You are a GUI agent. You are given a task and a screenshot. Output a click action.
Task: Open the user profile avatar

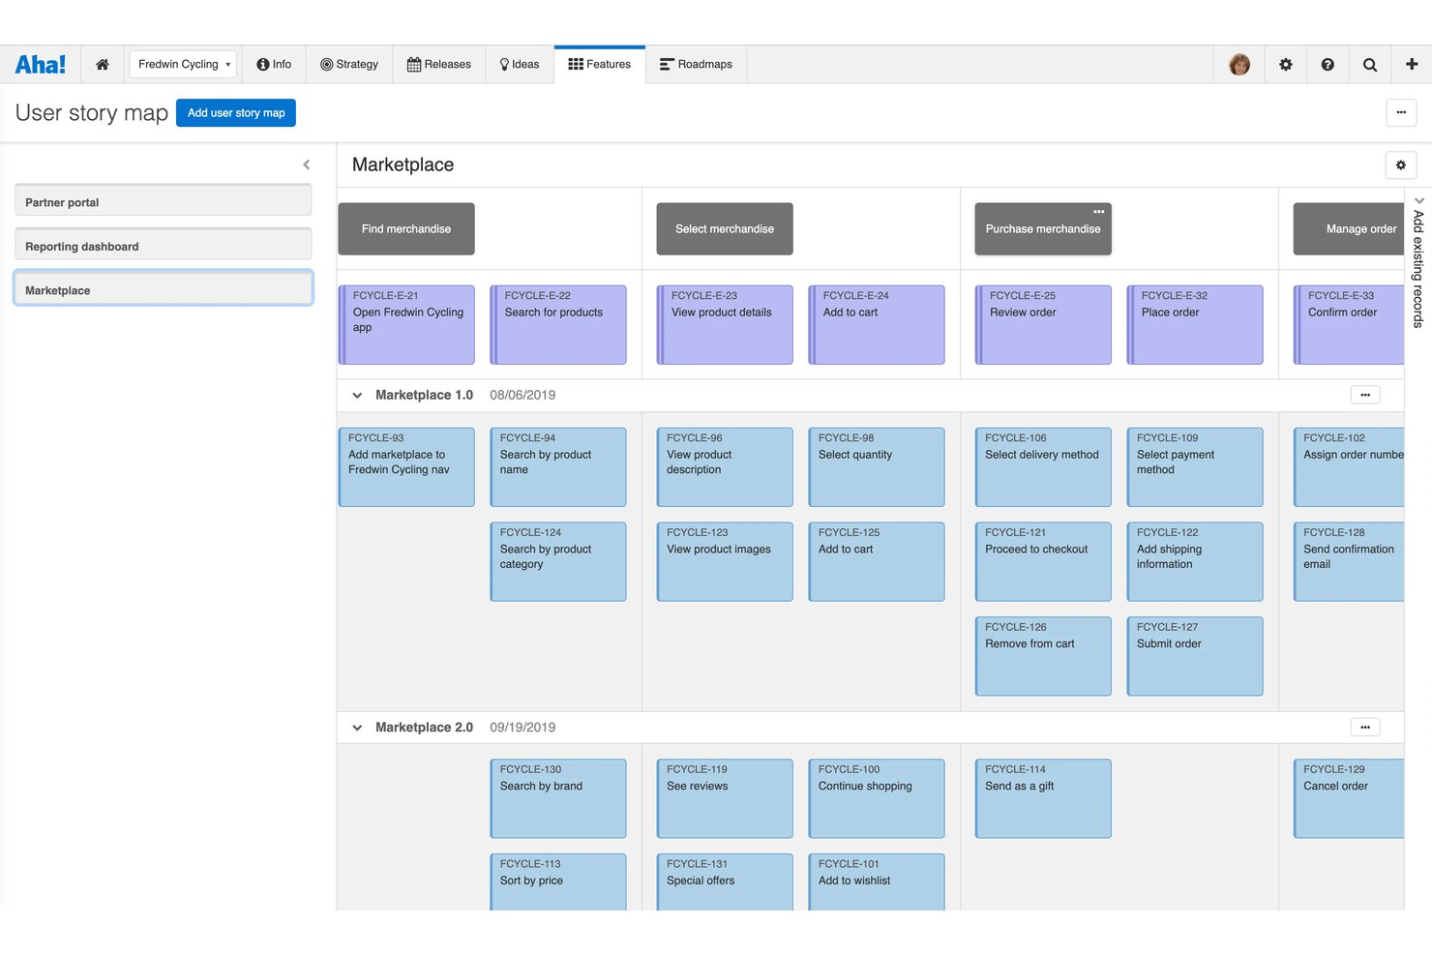1239,65
